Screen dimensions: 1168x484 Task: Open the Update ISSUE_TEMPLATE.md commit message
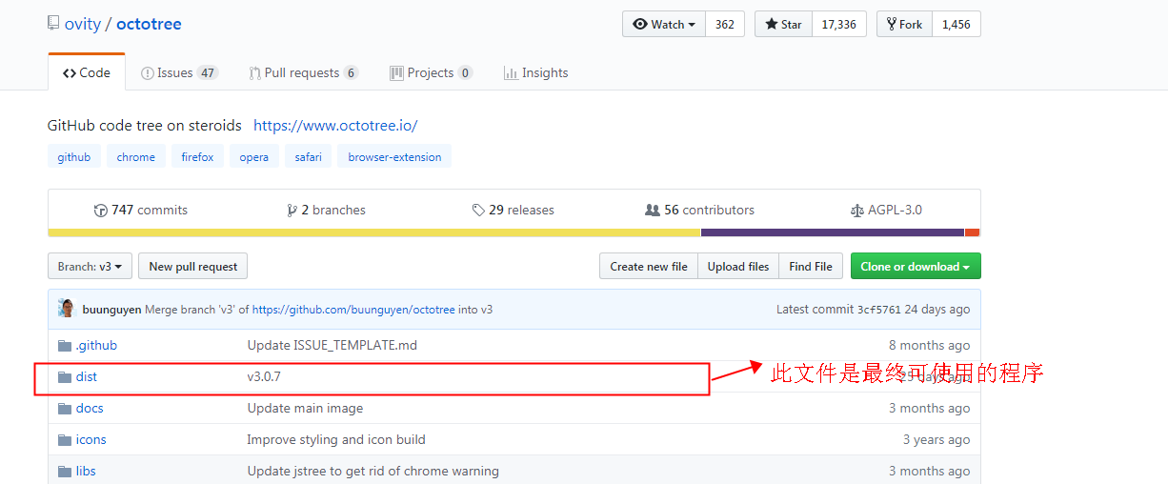coord(332,345)
